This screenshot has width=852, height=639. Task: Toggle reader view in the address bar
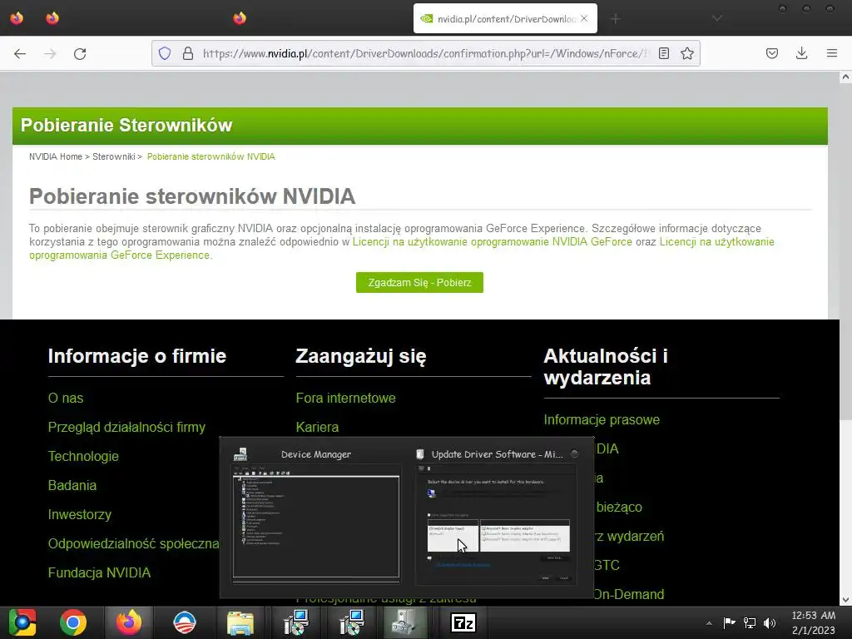(663, 53)
